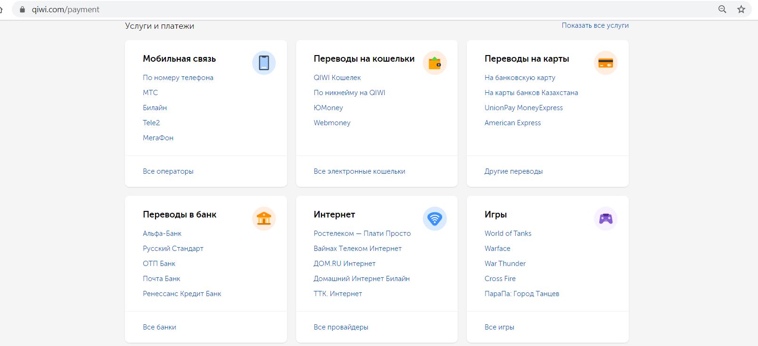The height and width of the screenshot is (346, 758).
Task: Click the wallet icon in Переводы на кошельки
Action: [435, 63]
